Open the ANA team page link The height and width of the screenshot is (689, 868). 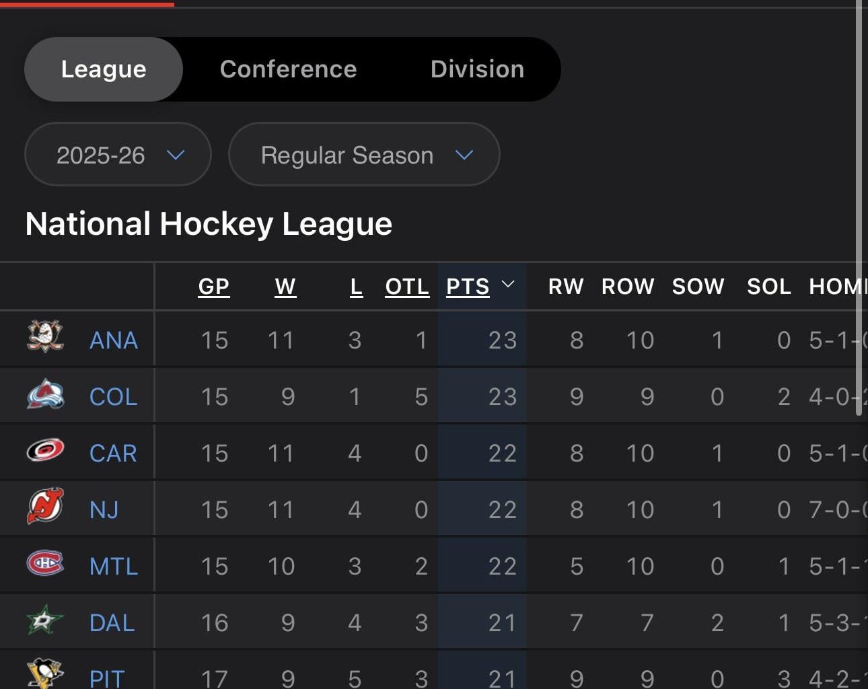(113, 340)
